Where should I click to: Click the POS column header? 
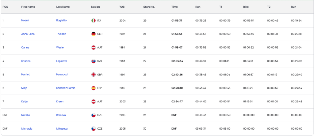point(5,7)
